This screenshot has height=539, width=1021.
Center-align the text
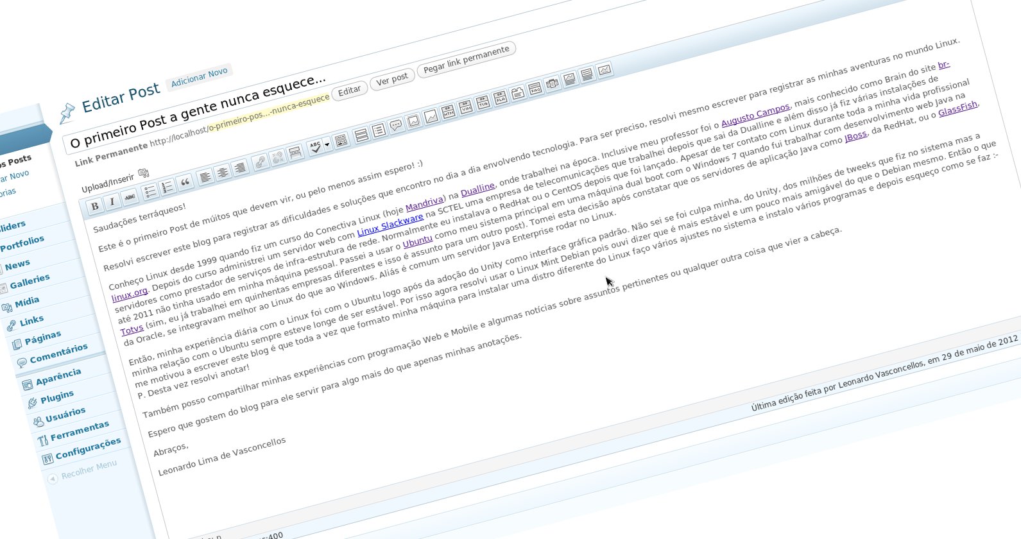click(223, 173)
